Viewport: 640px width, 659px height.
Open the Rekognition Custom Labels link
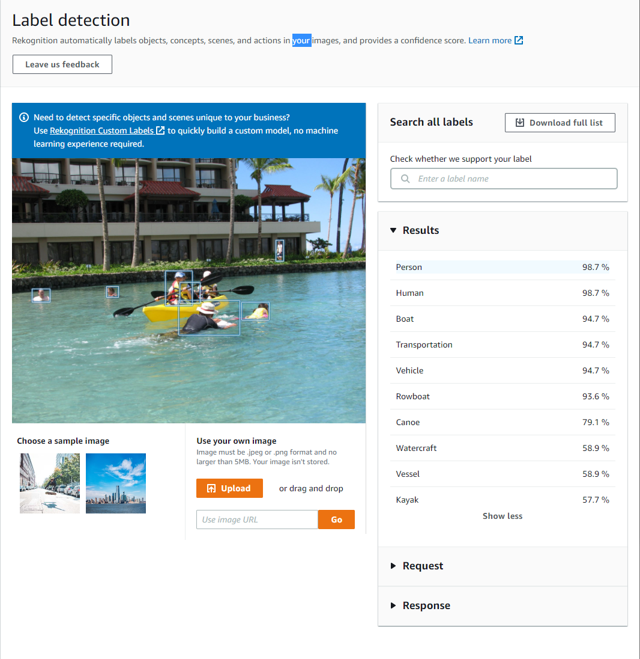pyautogui.click(x=101, y=130)
